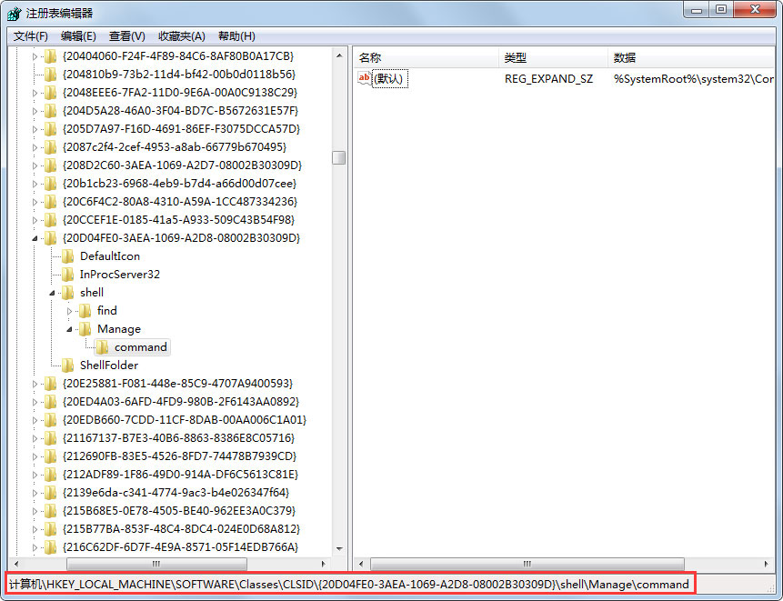Select the (默认) REG_EXPAND_SZ value icon
This screenshot has height=601, width=783.
(x=364, y=78)
